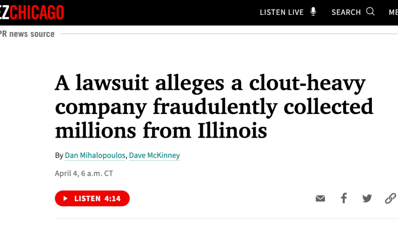
Task: Open the partially visible Menu item
Action: pyautogui.click(x=393, y=12)
